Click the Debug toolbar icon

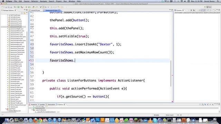click(15, 7)
